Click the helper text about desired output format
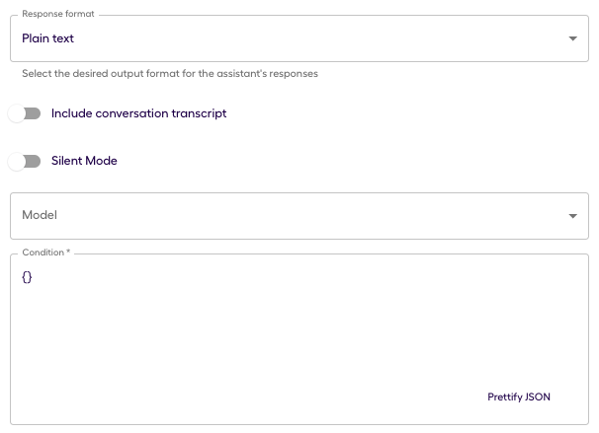This screenshot has width=599, height=433. 170,74
